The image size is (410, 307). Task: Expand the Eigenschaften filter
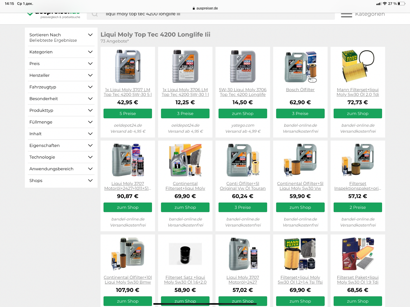[61, 145]
